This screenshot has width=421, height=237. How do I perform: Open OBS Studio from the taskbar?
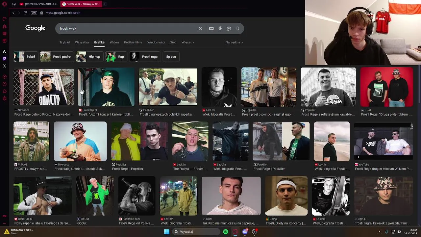click(254, 232)
